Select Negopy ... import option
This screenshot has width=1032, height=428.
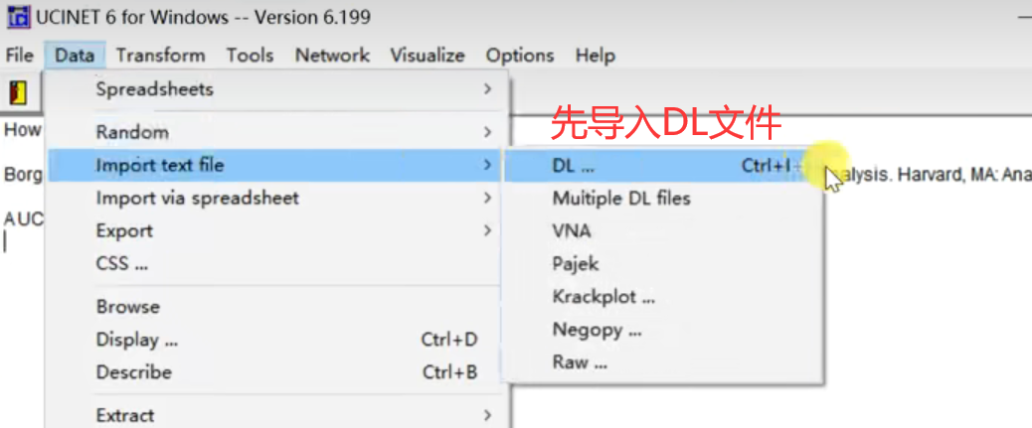coord(663,330)
